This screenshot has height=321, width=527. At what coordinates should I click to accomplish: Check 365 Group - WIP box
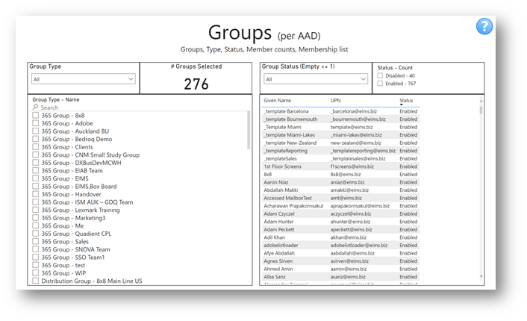[35, 273]
